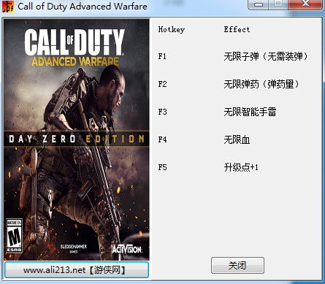This screenshot has width=325, height=284.
Task: Minimize the trainer window
Action: click(x=259, y=4)
